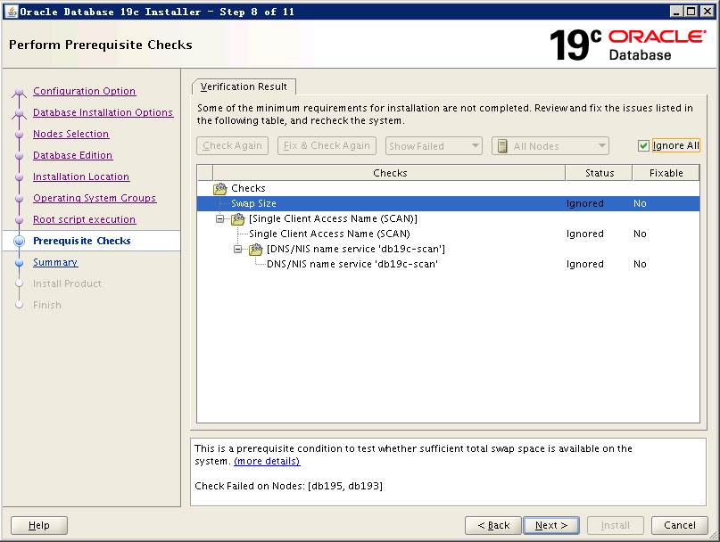720x542 pixels.
Task: Click Ignored status of Swap Size
Action: point(585,204)
